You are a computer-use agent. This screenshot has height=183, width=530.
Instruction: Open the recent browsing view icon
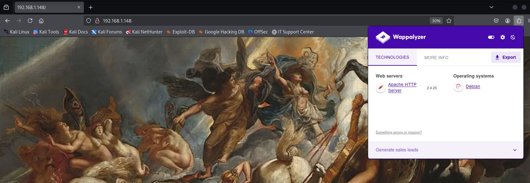click(x=6, y=7)
